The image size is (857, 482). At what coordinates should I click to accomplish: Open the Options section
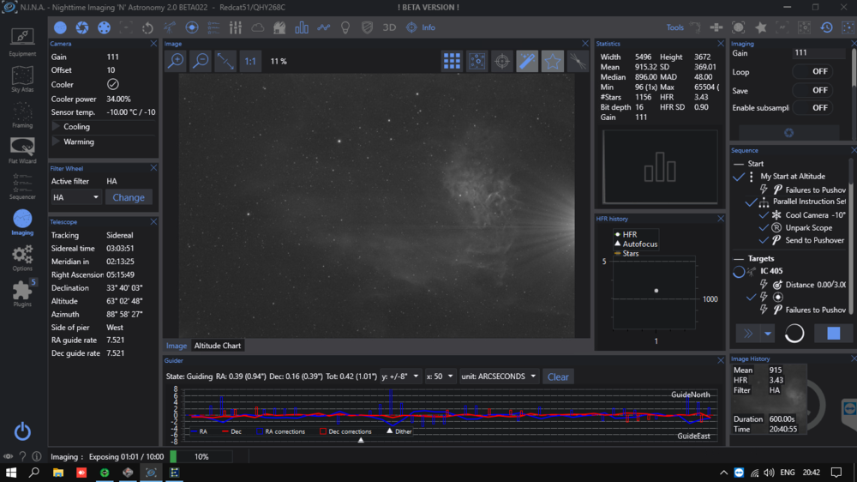[22, 257]
